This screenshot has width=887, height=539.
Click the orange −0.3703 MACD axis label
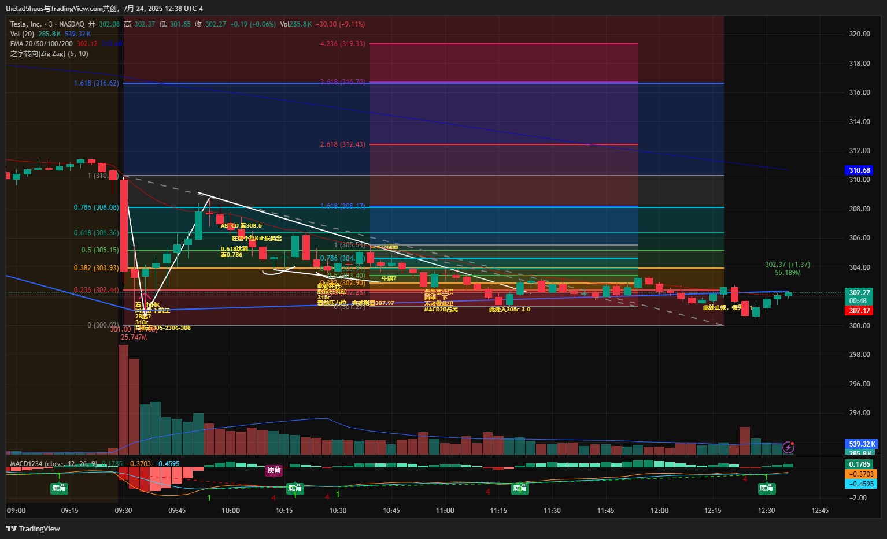click(x=861, y=474)
